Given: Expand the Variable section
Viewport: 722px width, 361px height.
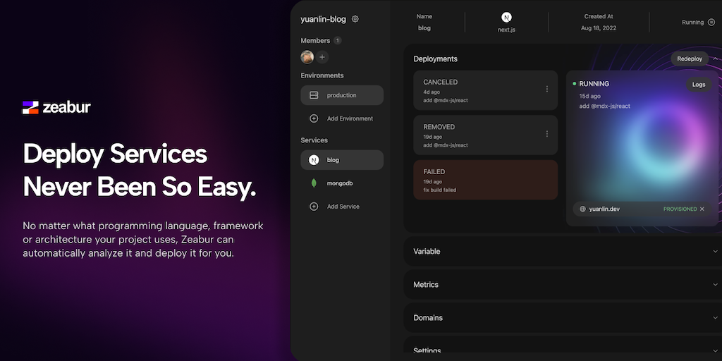Looking at the screenshot, I should (x=716, y=252).
